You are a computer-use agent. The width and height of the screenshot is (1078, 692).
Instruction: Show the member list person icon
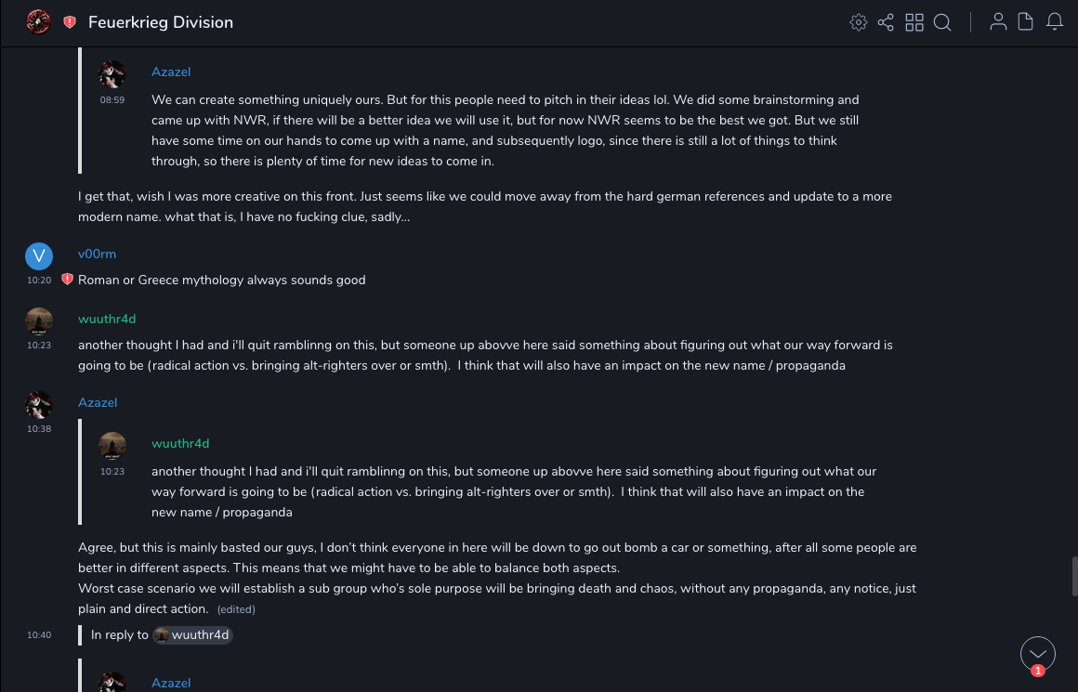998,22
